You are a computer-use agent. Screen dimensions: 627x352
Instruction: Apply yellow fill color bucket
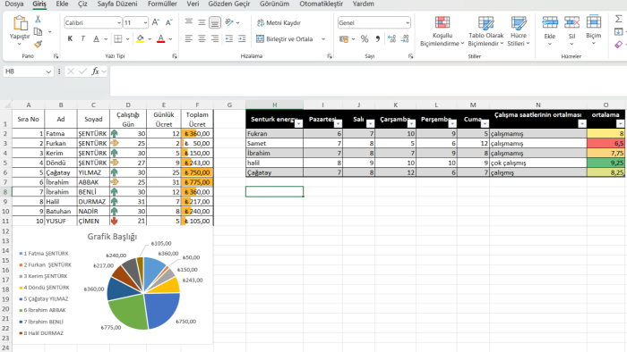click(140, 38)
